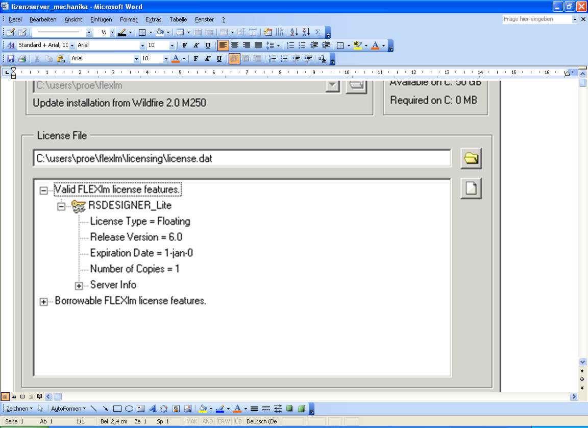
Task: Open the Tabelle menu
Action: click(178, 19)
